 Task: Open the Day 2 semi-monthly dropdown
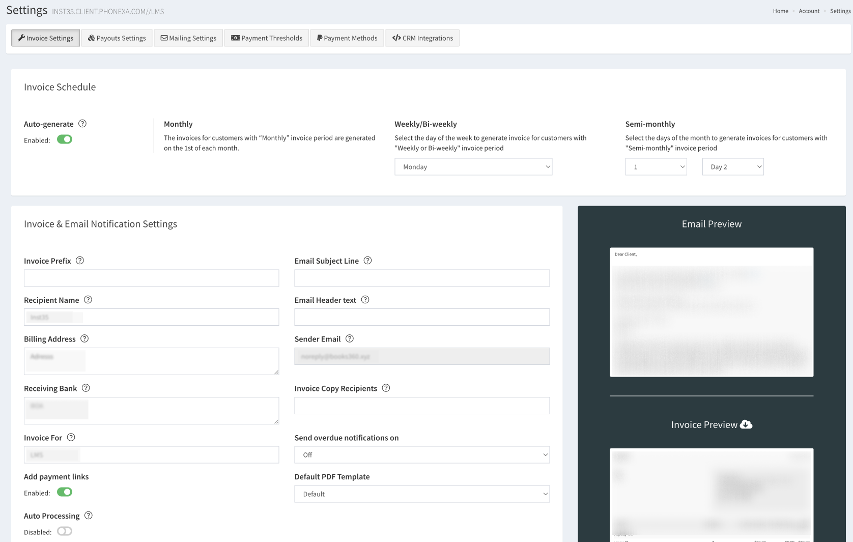click(x=733, y=167)
